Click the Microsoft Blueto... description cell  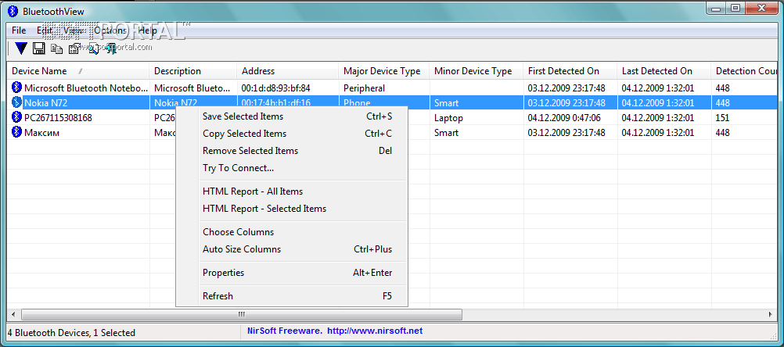coord(192,88)
